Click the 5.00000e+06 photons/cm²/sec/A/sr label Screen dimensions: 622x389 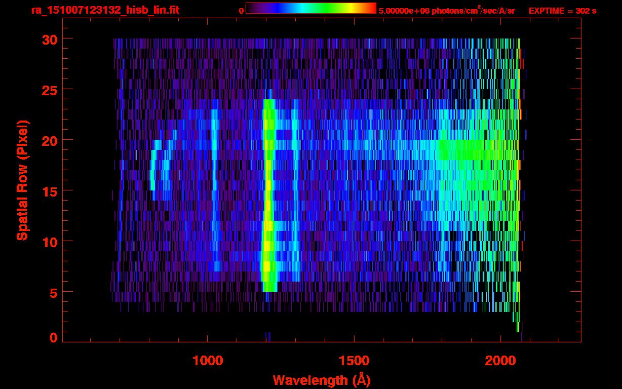pos(447,10)
